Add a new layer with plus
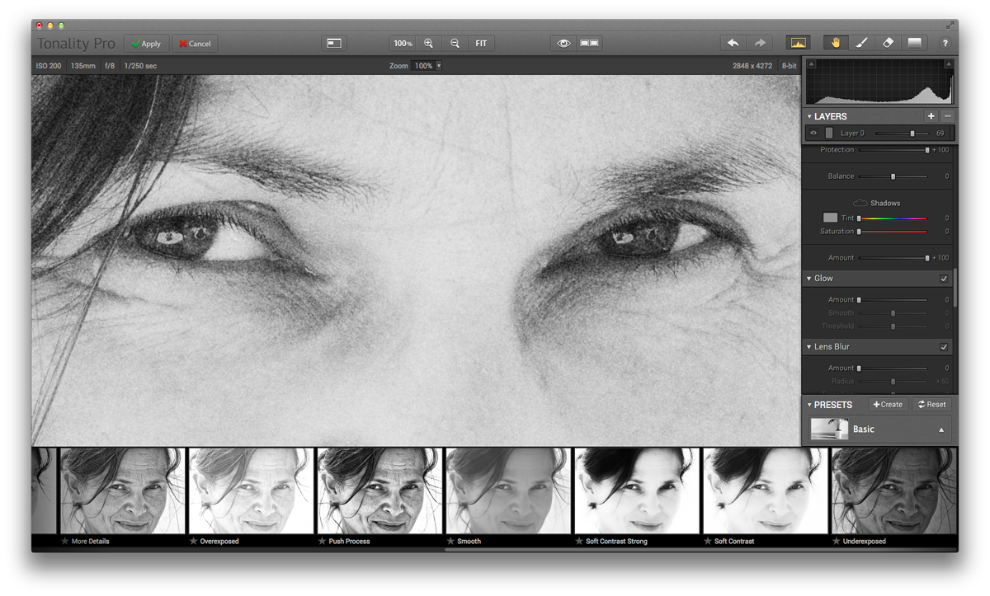Screen dimensions: 990x596 coord(931,116)
